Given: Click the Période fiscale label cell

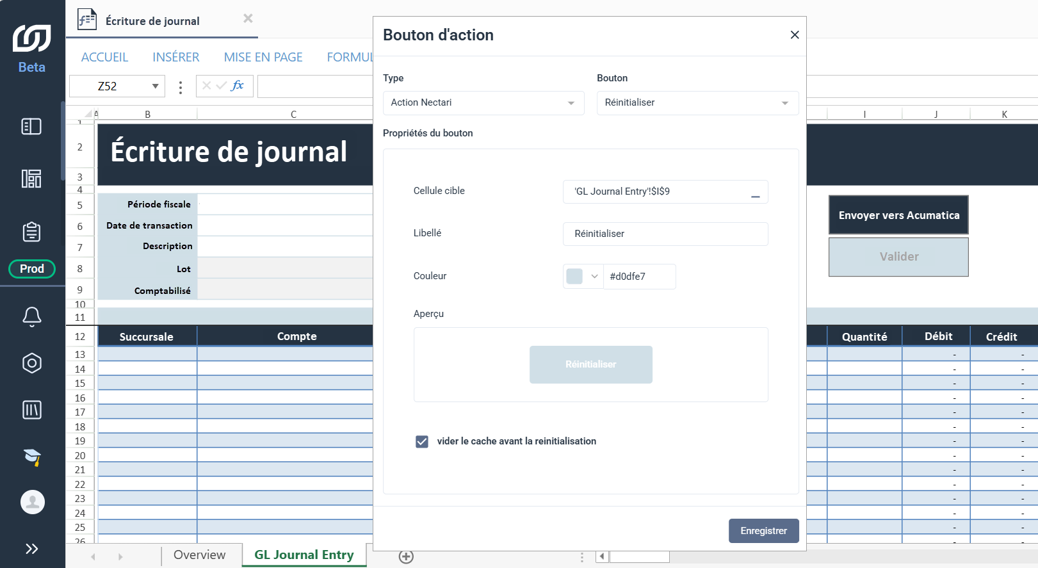Looking at the screenshot, I should 147,204.
